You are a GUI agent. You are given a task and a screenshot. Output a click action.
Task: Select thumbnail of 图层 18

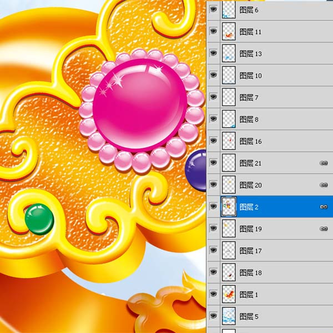[229, 273]
